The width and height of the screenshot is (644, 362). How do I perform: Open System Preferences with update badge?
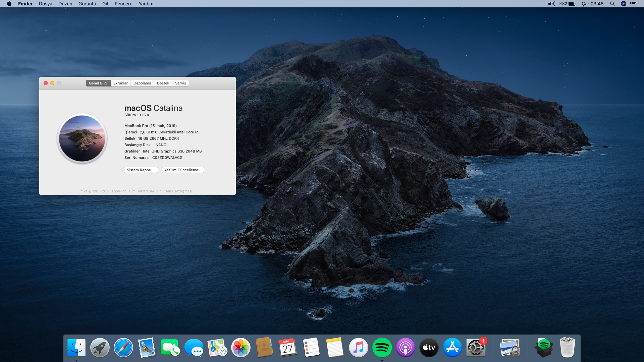click(476, 348)
